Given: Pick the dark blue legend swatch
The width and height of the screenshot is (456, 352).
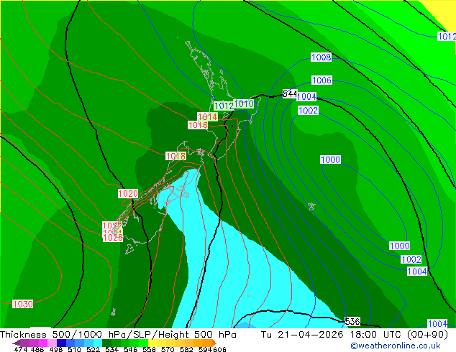Looking at the screenshot, I should pos(61,343).
